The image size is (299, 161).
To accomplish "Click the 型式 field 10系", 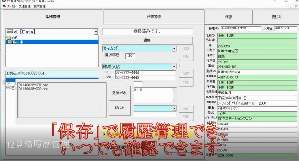I will [x=257, y=113].
